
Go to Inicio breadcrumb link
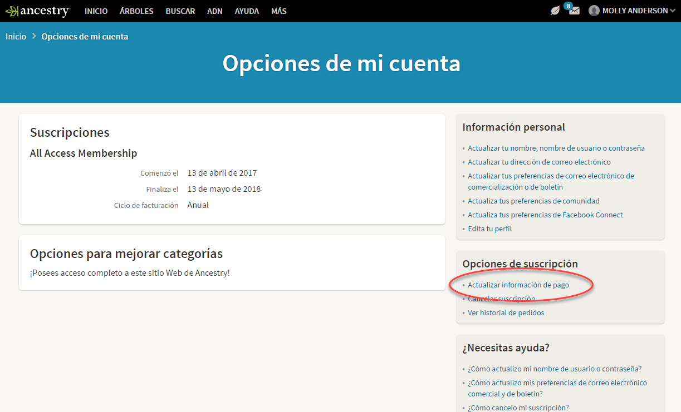tap(16, 37)
